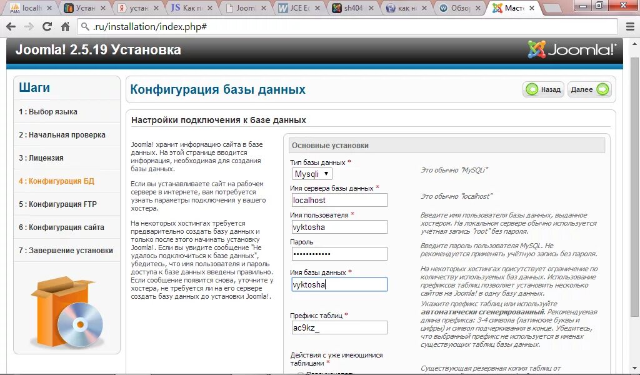Switch to the sh404 tab
Viewport: 640px width, 375px height.
coord(352,7)
